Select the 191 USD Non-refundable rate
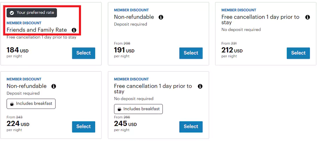Screen dimensions: 317x141 click(x=191, y=53)
